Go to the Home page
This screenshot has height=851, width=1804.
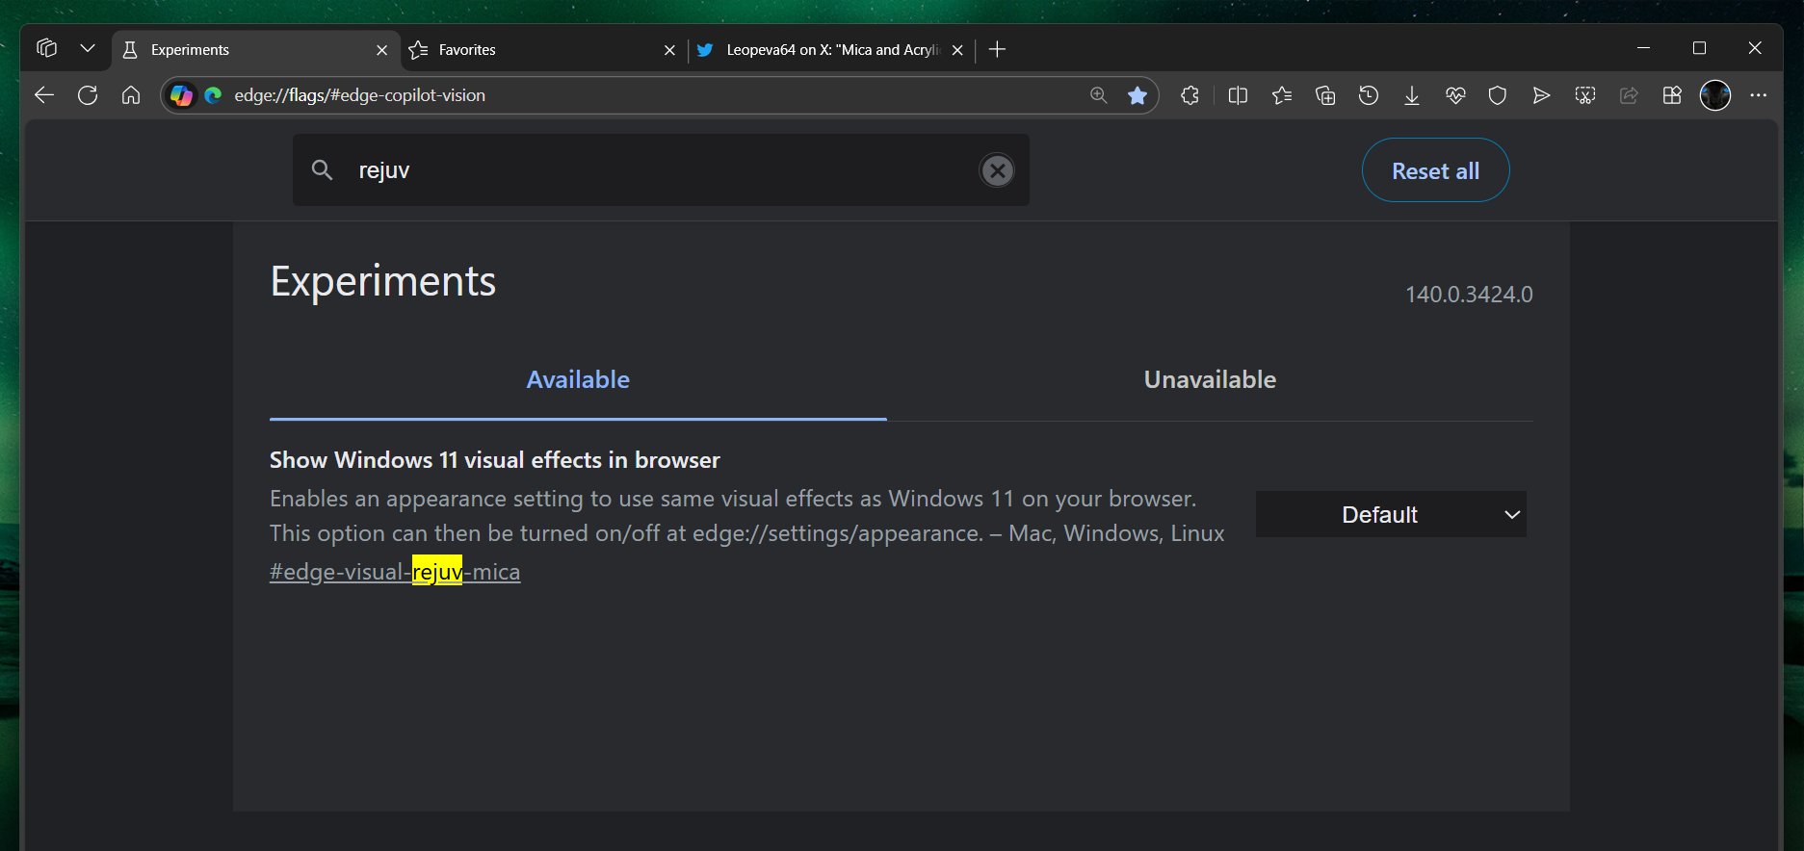click(x=131, y=95)
